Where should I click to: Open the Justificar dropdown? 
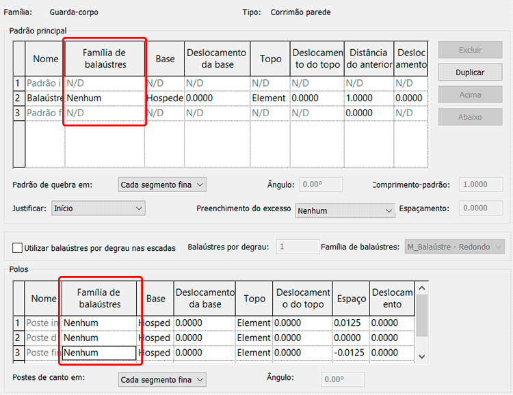click(98, 208)
